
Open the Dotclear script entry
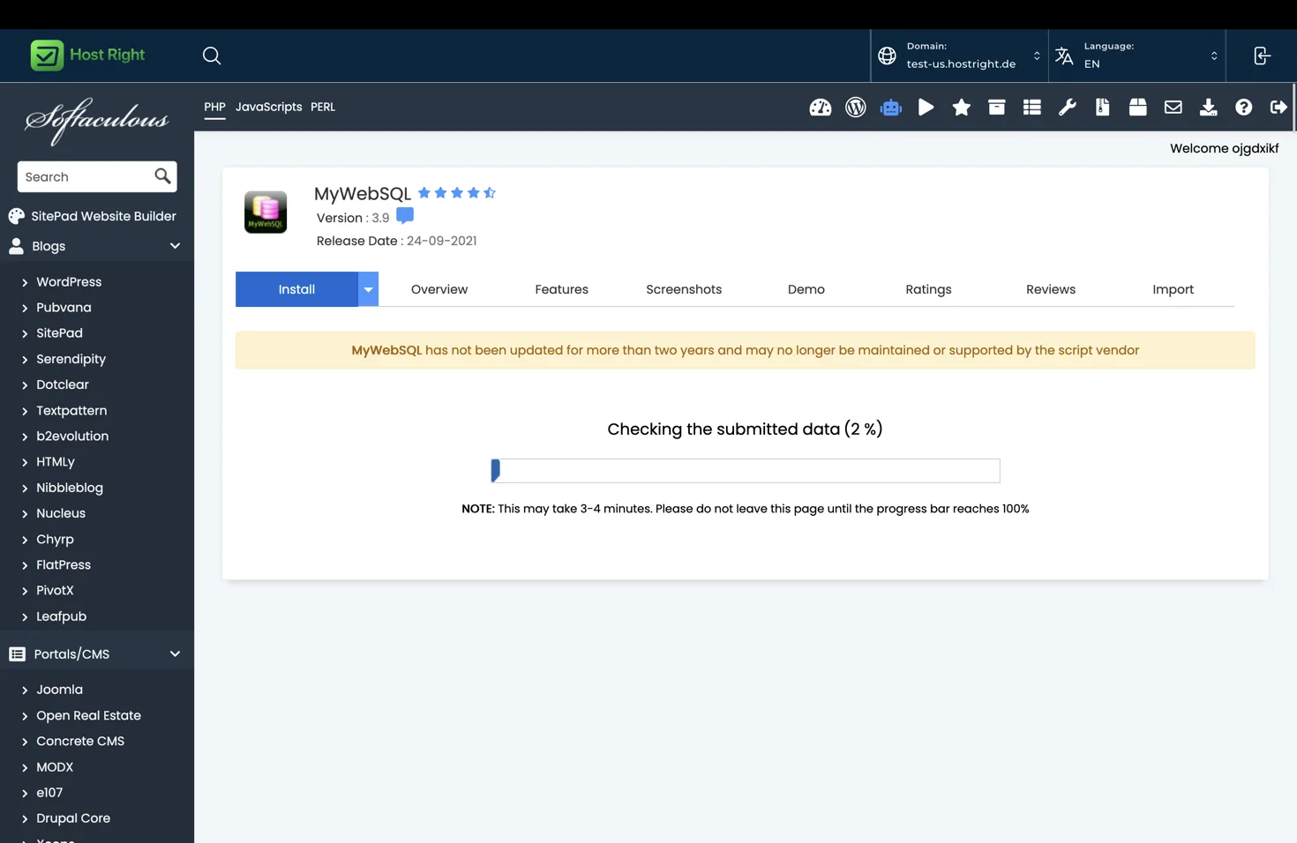tap(63, 384)
